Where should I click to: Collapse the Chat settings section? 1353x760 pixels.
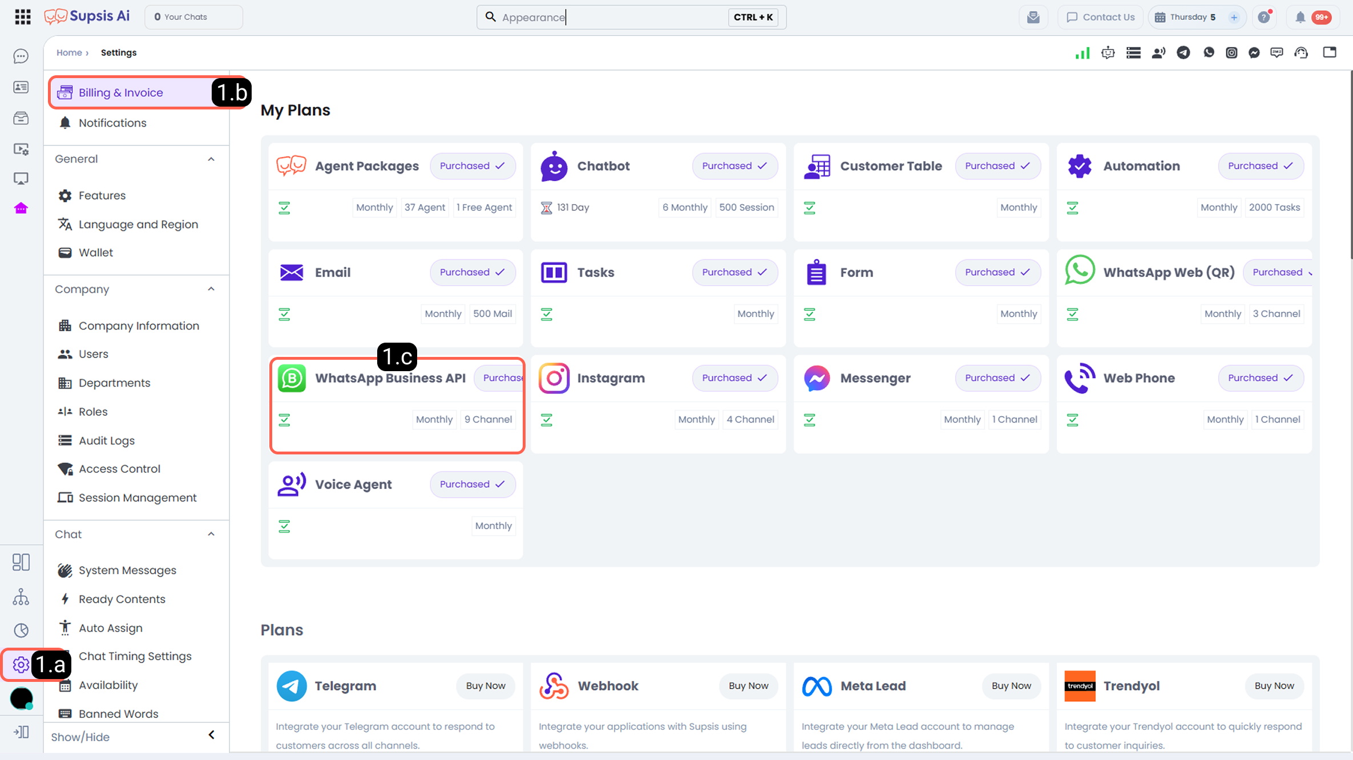(211, 534)
